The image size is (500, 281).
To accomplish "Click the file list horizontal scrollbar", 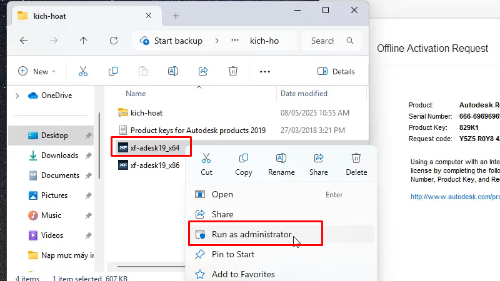I will (151, 267).
